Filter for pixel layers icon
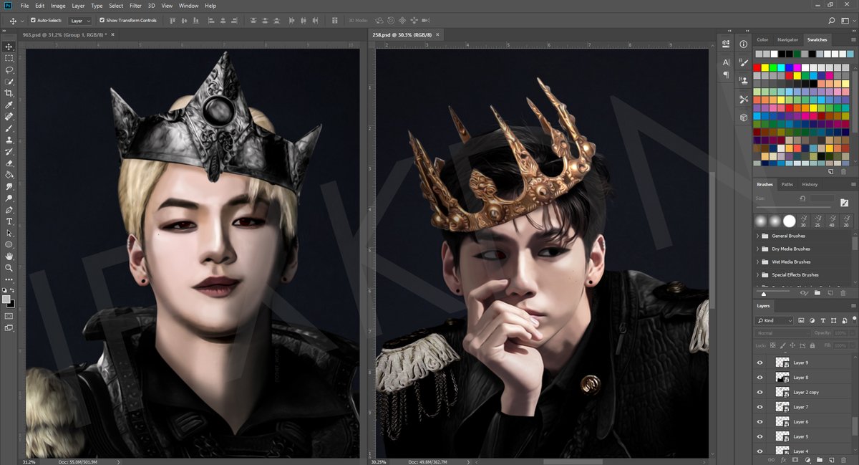Screen dimensions: 859x465 [801, 320]
